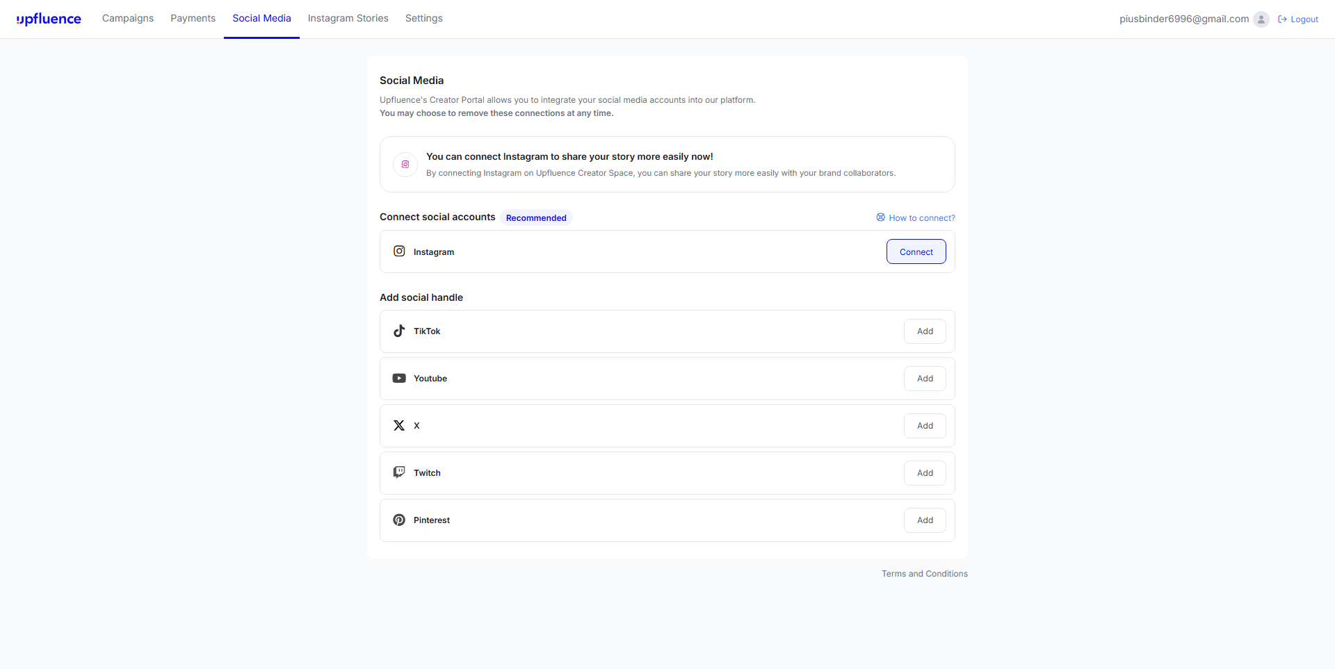
Task: Click the Youtube logo icon
Action: click(399, 378)
